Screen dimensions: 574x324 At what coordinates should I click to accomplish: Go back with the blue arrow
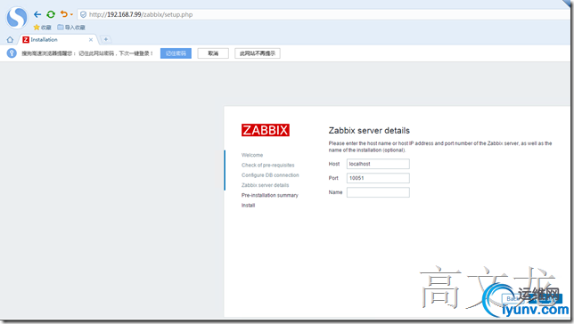[x=37, y=14]
